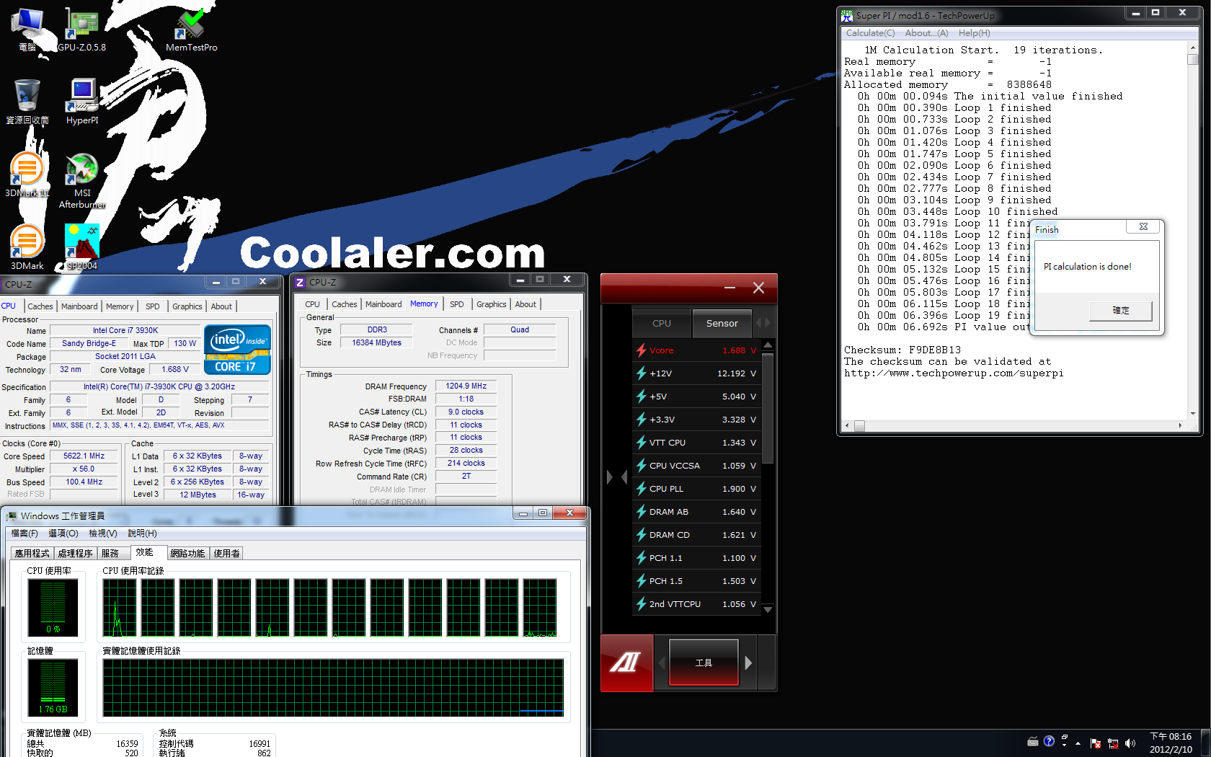Image resolution: width=1211 pixels, height=757 pixels.
Task: Click the keyboard input tray icon
Action: 1033,741
